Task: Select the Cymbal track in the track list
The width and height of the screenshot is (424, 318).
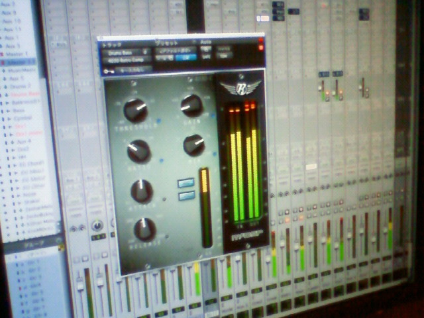Action: 23,118
